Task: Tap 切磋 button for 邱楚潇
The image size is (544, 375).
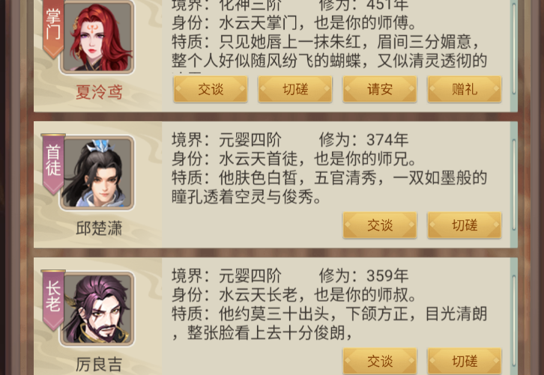Action: coord(465,225)
